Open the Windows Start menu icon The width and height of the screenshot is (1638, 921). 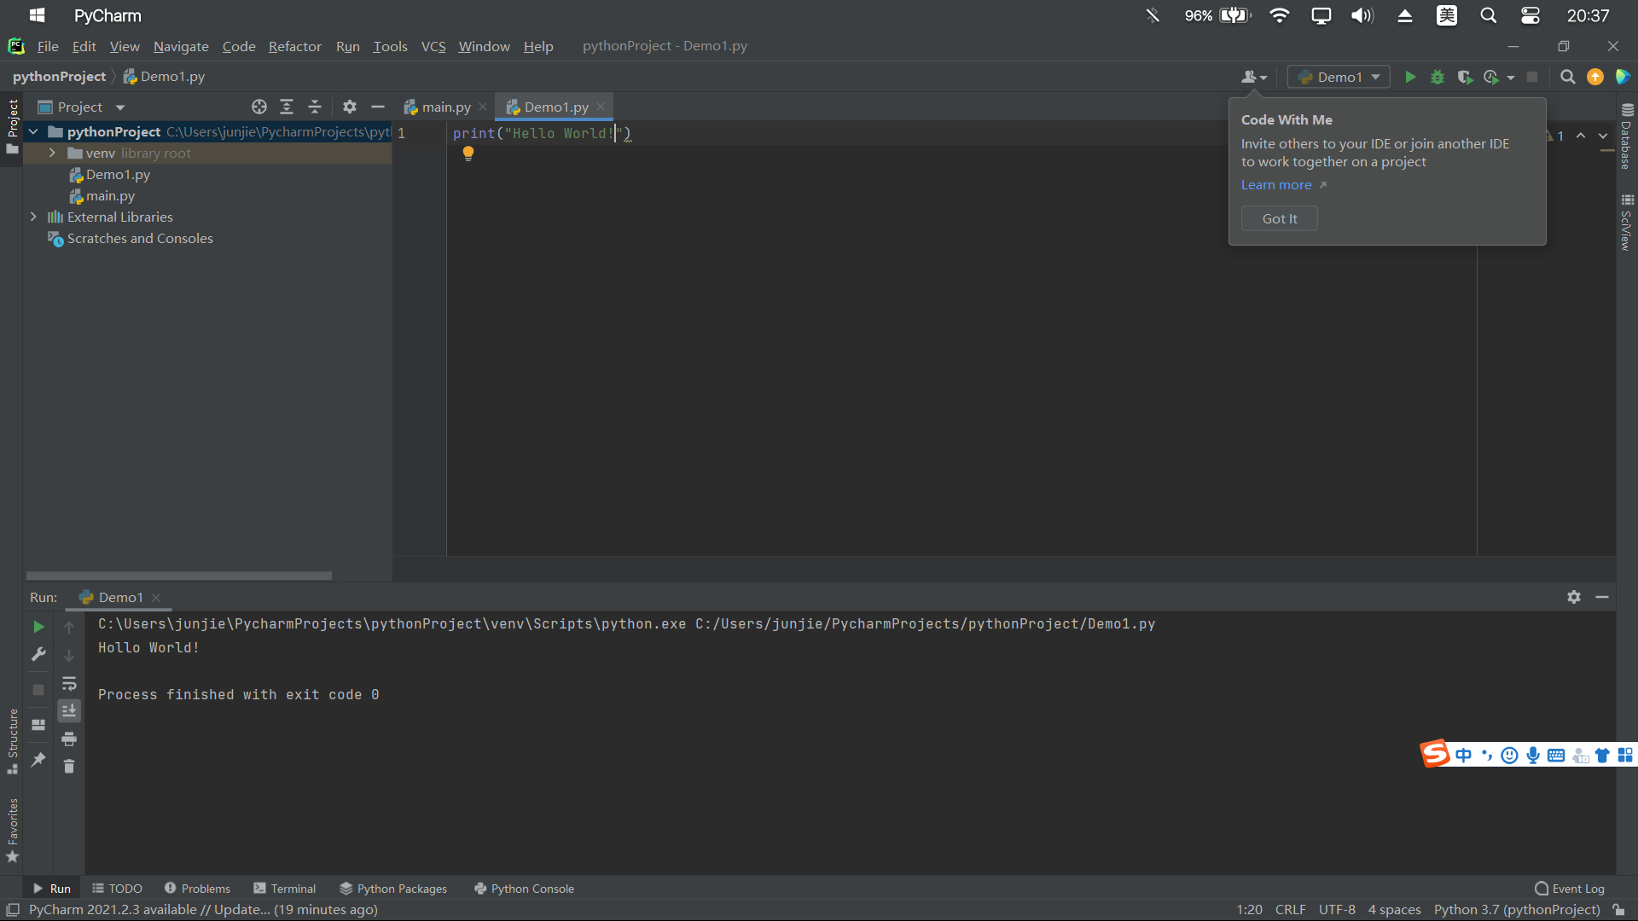37,15
